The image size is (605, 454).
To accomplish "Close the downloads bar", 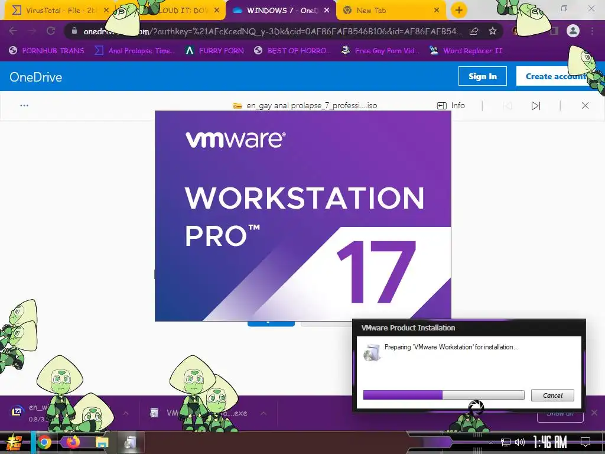I will coord(594,413).
